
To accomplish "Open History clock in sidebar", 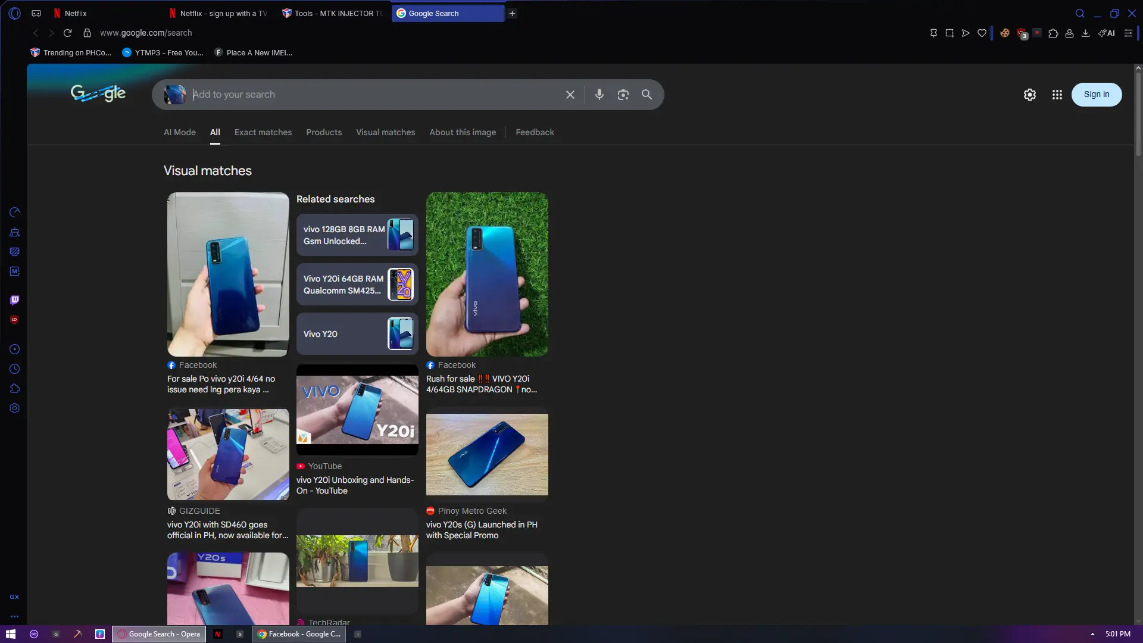I will 15,369.
